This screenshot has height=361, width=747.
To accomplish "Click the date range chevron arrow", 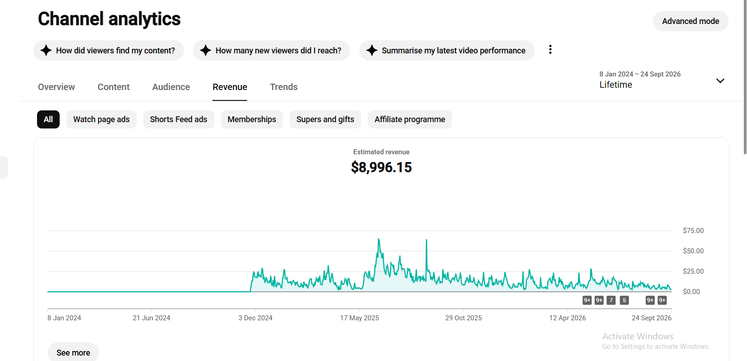I will tap(720, 81).
